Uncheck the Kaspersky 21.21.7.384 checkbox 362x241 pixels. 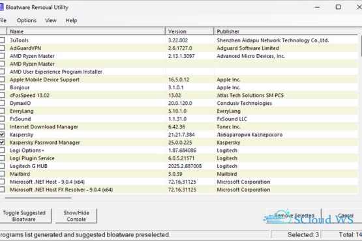[2, 134]
